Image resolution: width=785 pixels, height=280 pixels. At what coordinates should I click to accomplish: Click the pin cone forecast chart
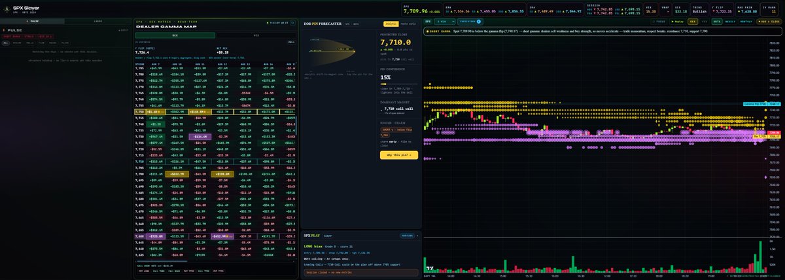click(332, 50)
